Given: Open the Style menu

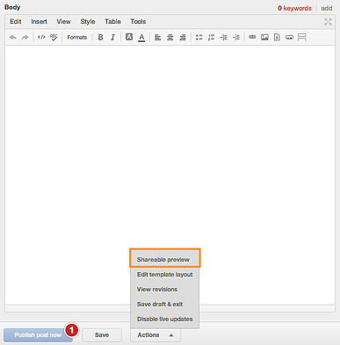Looking at the screenshot, I should (88, 21).
